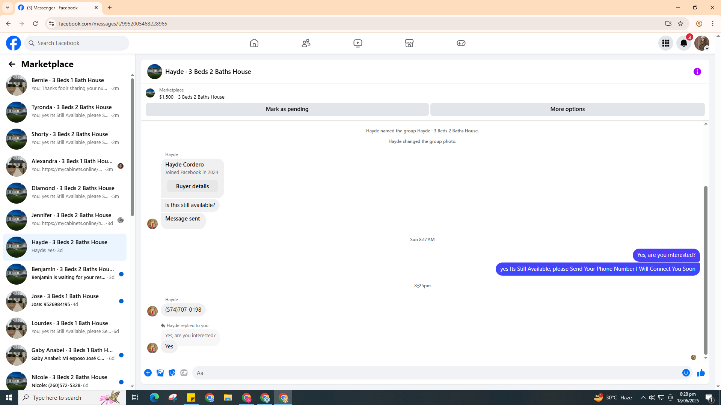Click the 'Is this still available?' message
This screenshot has height=405, width=721.
point(190,205)
